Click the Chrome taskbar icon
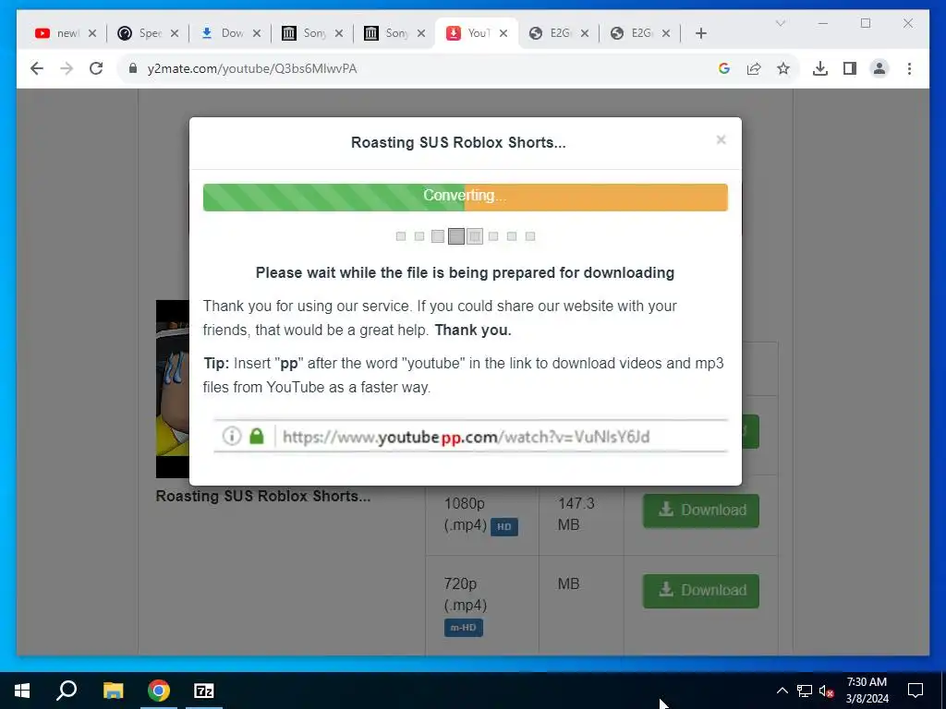The image size is (946, 709). [159, 691]
